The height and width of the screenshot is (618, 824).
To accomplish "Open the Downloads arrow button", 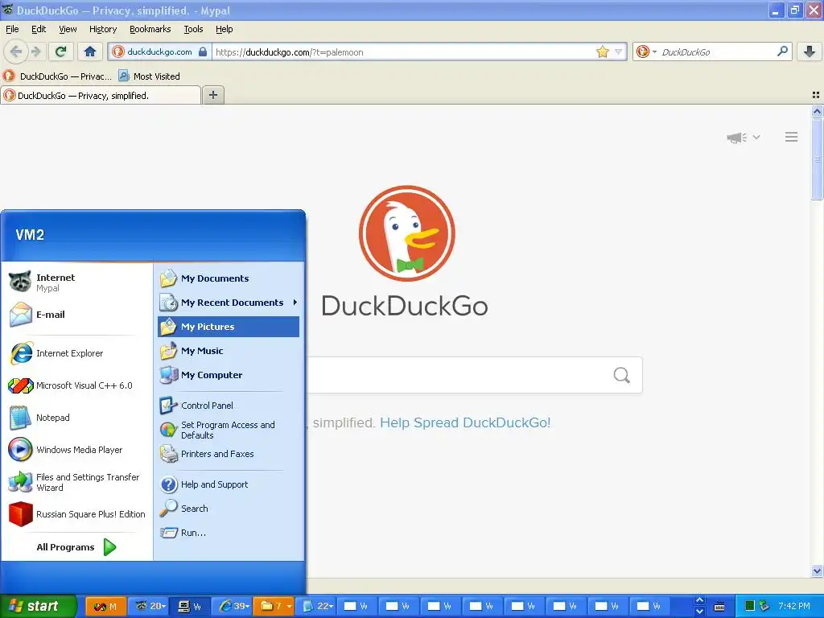I will point(810,51).
